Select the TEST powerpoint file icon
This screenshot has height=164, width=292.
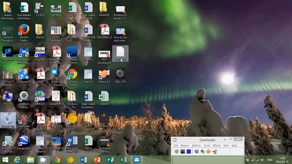pyautogui.click(x=104, y=57)
